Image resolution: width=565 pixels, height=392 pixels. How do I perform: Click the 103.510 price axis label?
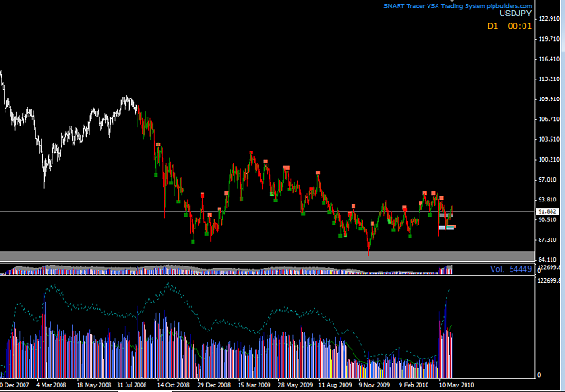pos(549,140)
